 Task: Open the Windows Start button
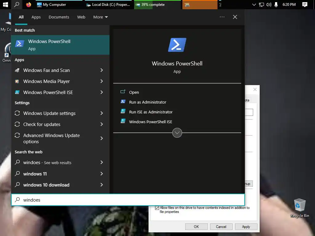(6, 4)
